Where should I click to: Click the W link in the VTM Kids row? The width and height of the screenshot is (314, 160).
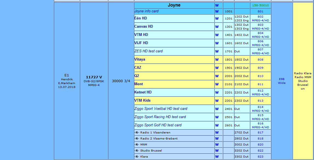coord(217,101)
